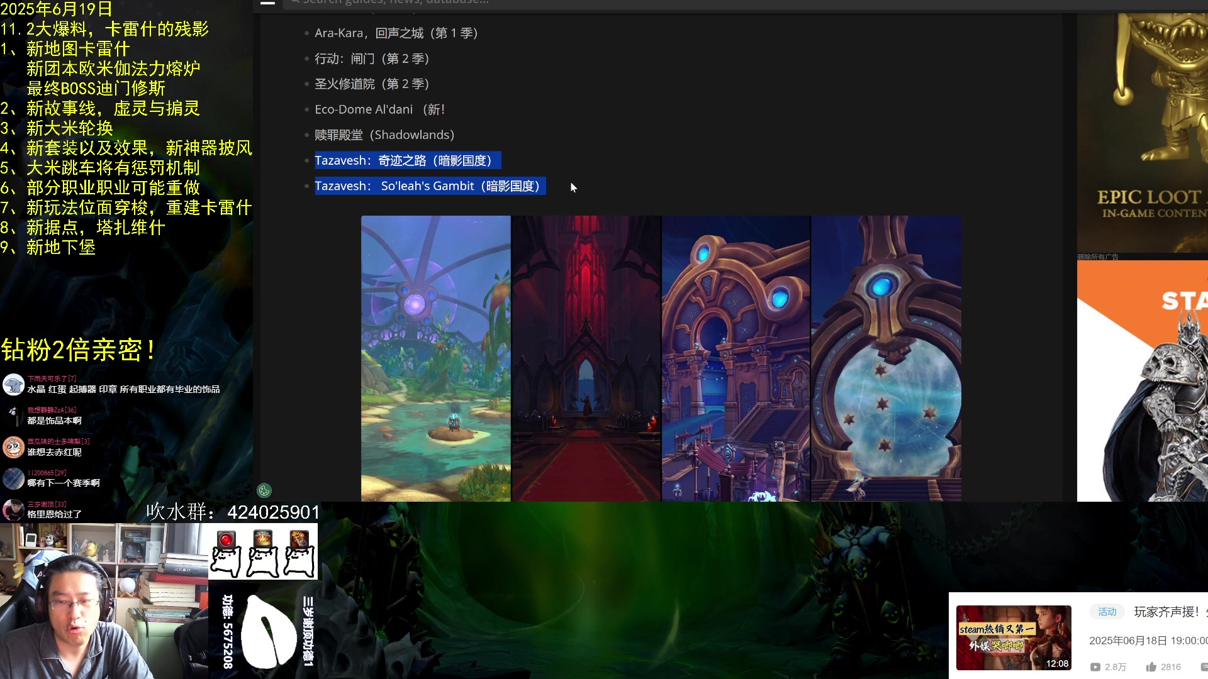This screenshot has width=1208, height=679.
Task: Click the username li200865[29] in chat
Action: [x=47, y=473]
